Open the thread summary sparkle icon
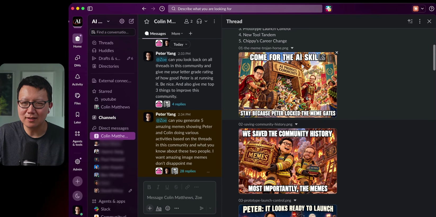The height and width of the screenshot is (217, 436). click(x=410, y=21)
